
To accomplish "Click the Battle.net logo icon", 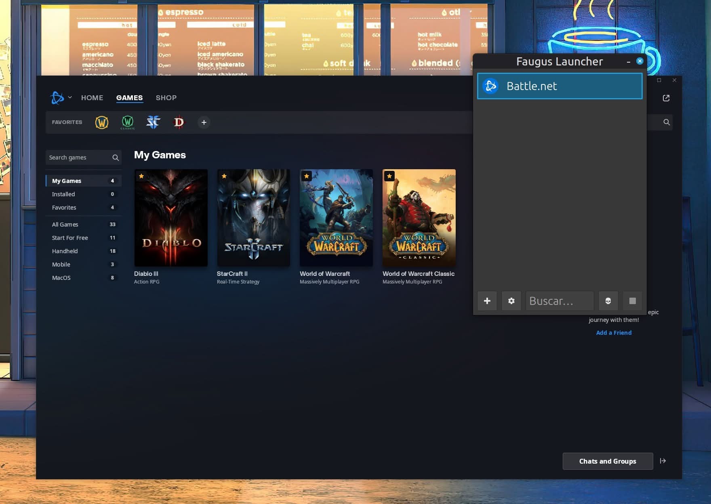I will coord(490,86).
